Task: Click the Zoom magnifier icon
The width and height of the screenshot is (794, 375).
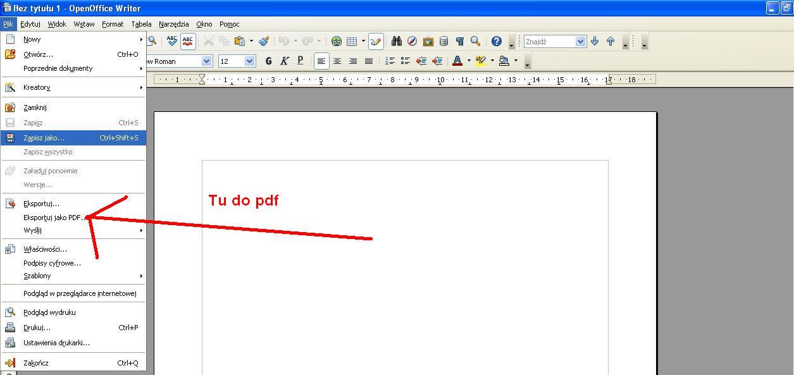Action: 476,41
